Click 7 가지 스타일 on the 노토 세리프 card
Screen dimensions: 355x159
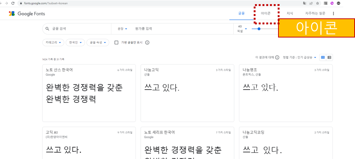click(x=223, y=132)
